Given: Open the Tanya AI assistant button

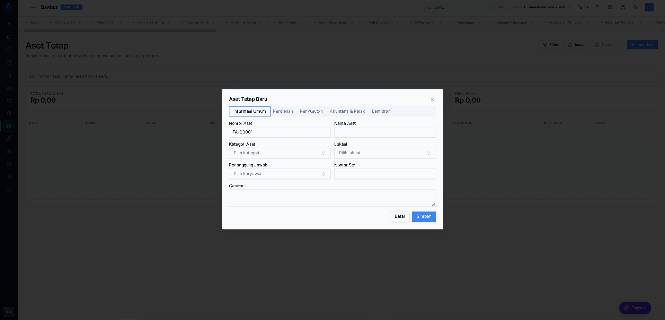Looking at the screenshot, I should [x=635, y=308].
